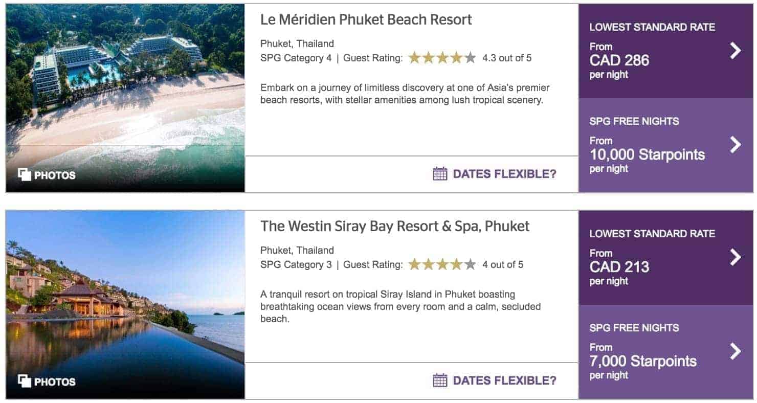Click the arrow beside CAD 286 rate
This screenshot has height=403, width=757.
[x=736, y=50]
